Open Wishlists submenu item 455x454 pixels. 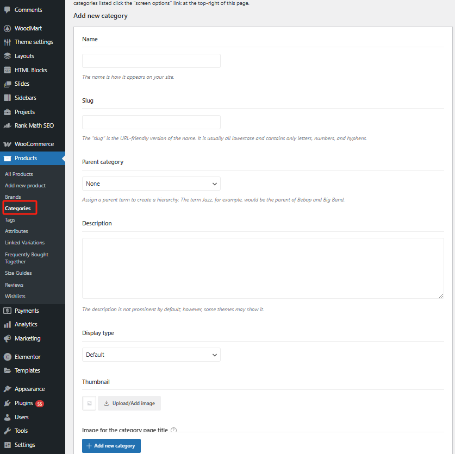tap(15, 297)
